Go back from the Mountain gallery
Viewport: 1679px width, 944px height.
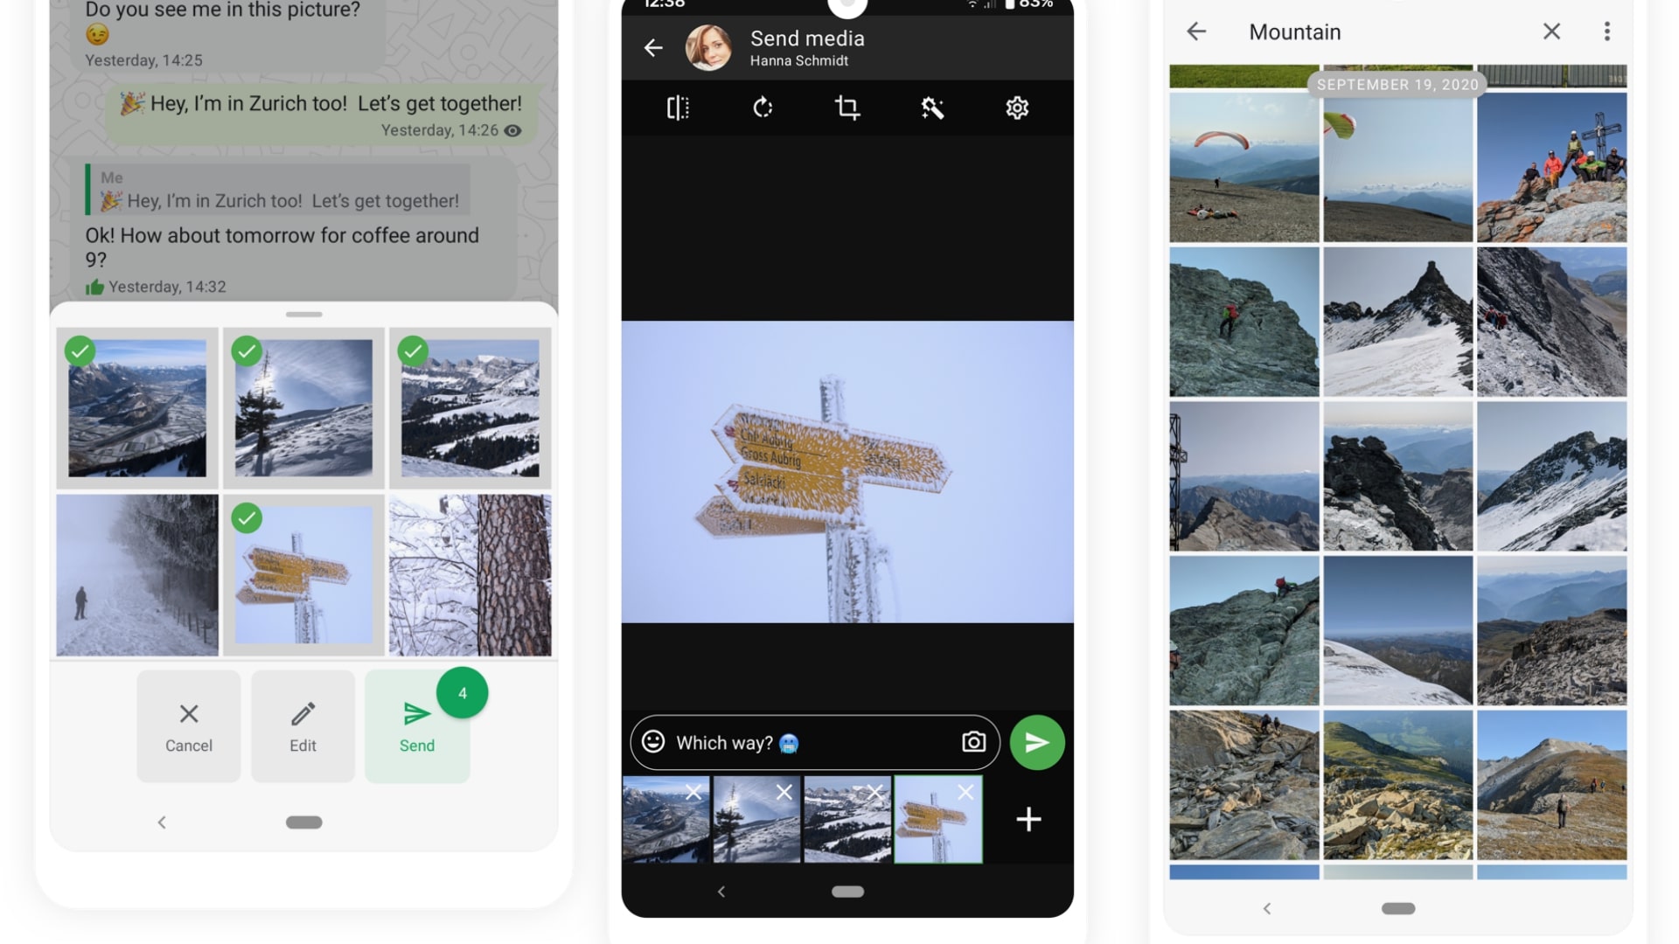pos(1196,31)
